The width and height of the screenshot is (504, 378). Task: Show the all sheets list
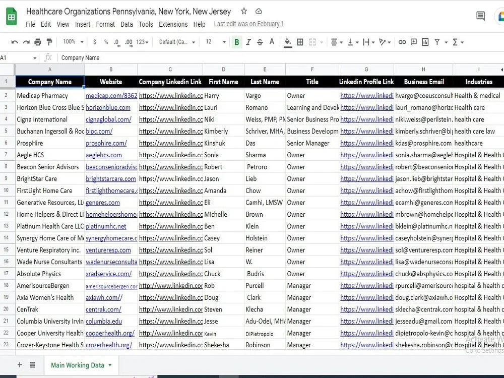(x=32, y=364)
